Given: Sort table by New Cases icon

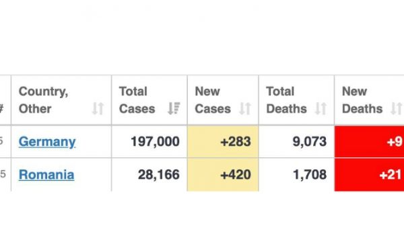Looking at the screenshot, I should pyautogui.click(x=245, y=108).
